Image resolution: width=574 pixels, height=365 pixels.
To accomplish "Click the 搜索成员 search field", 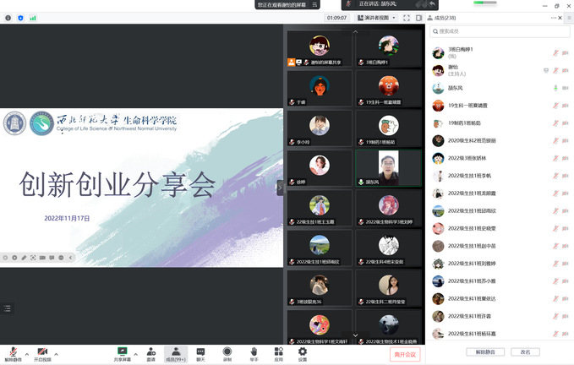I will click(x=499, y=31).
